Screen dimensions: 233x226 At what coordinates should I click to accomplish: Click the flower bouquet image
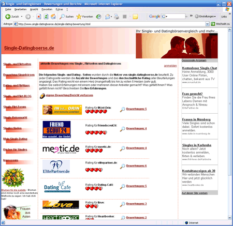point(13,178)
